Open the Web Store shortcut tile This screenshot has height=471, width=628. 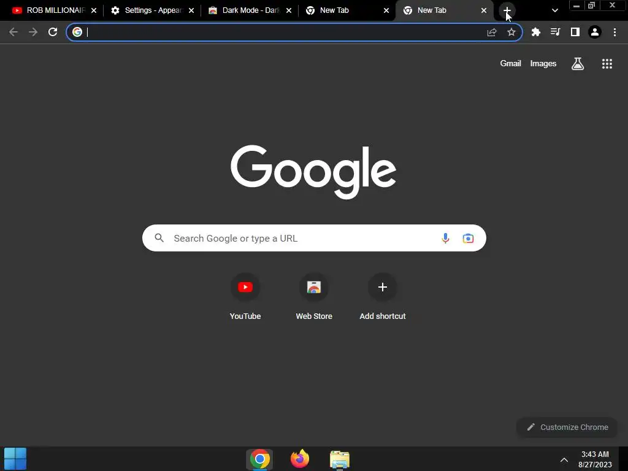[314, 297]
